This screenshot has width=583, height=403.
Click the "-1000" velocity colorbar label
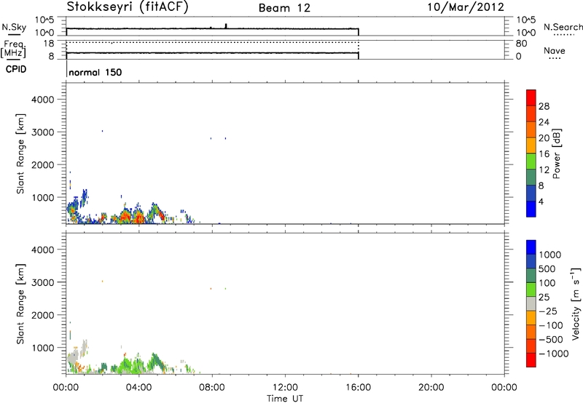[554, 354]
